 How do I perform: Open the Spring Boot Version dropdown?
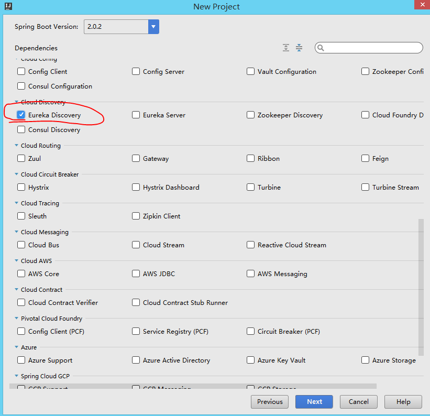point(153,27)
